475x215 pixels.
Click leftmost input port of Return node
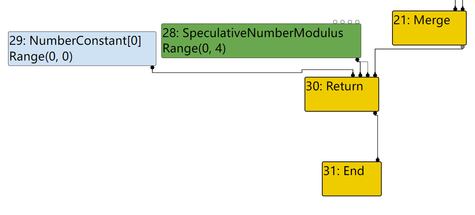click(353, 75)
